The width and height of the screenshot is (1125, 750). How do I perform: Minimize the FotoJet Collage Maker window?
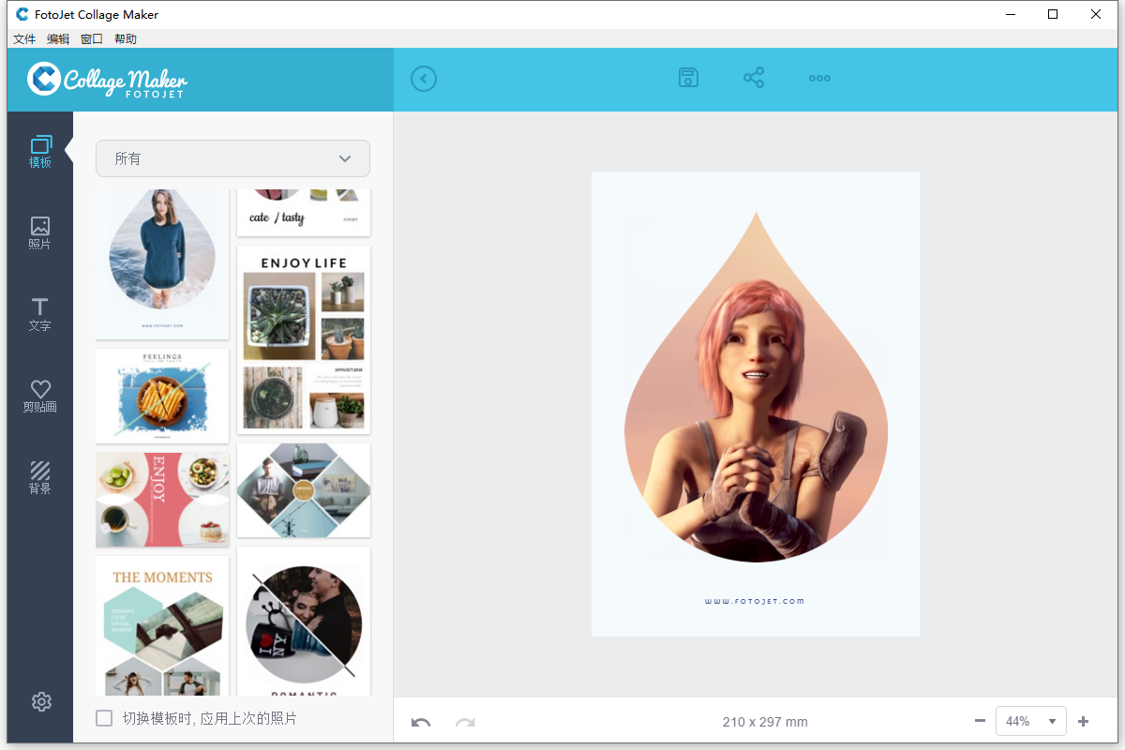[x=1011, y=14]
